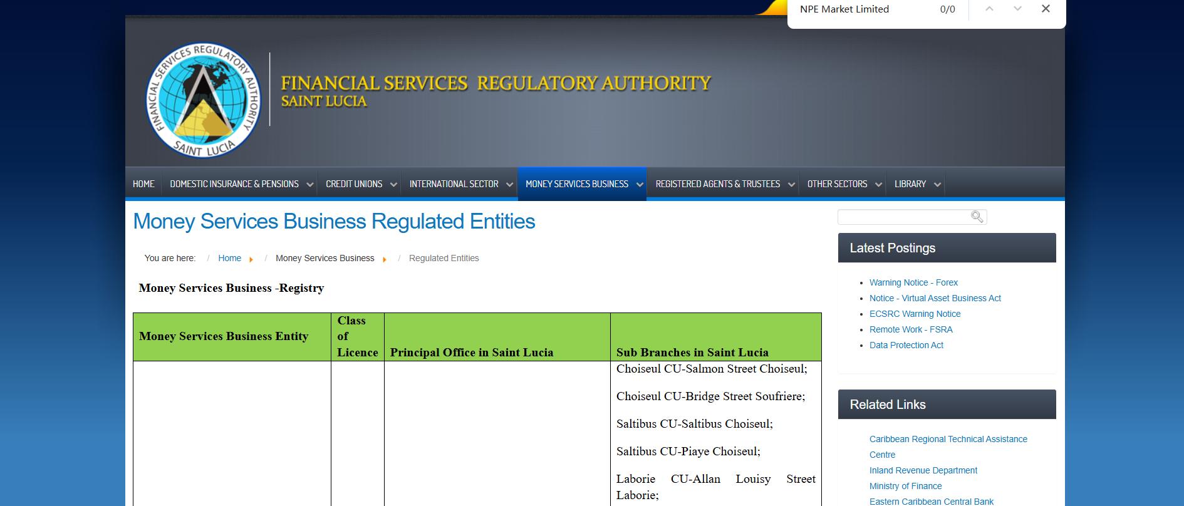1184x506 pixels.
Task: Close the find bar
Action: 1046,9
